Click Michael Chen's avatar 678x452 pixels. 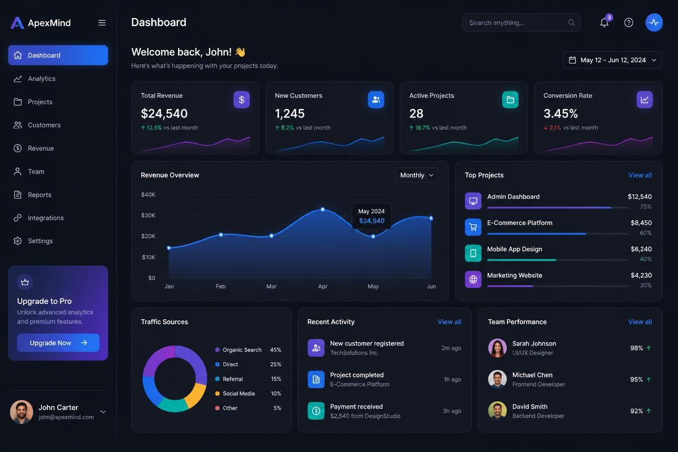point(497,379)
